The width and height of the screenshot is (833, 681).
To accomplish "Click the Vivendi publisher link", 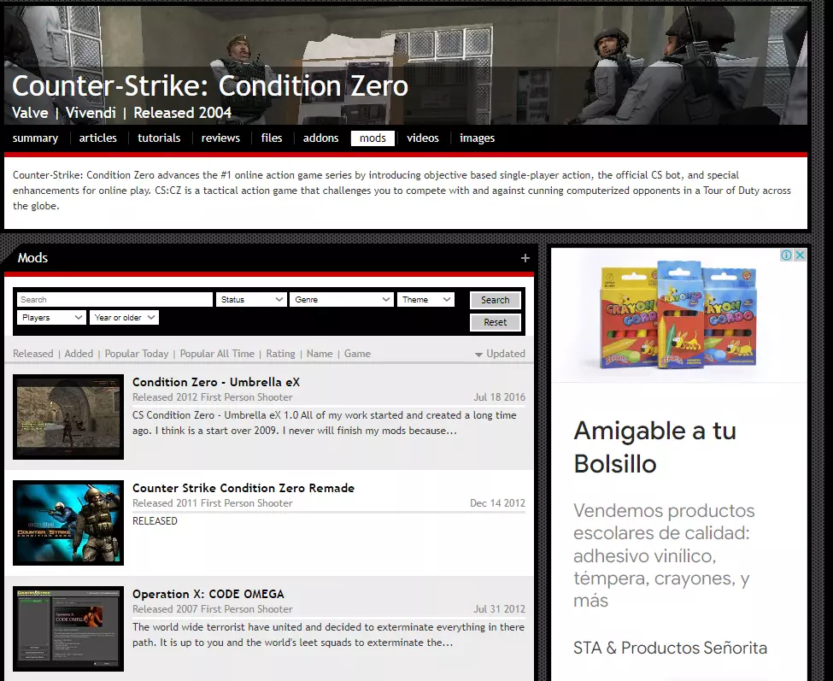I will coord(91,113).
